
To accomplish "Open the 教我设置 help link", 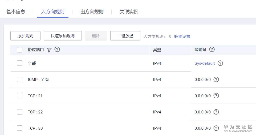I will tap(182, 37).
